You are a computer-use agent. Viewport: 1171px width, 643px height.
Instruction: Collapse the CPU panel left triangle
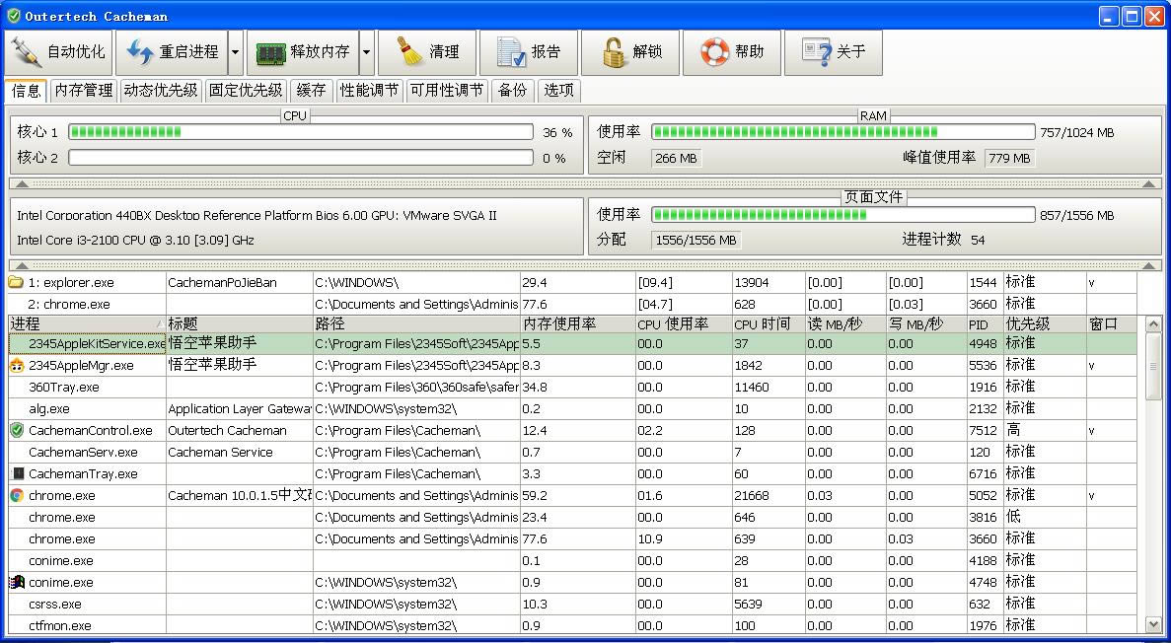pos(23,183)
